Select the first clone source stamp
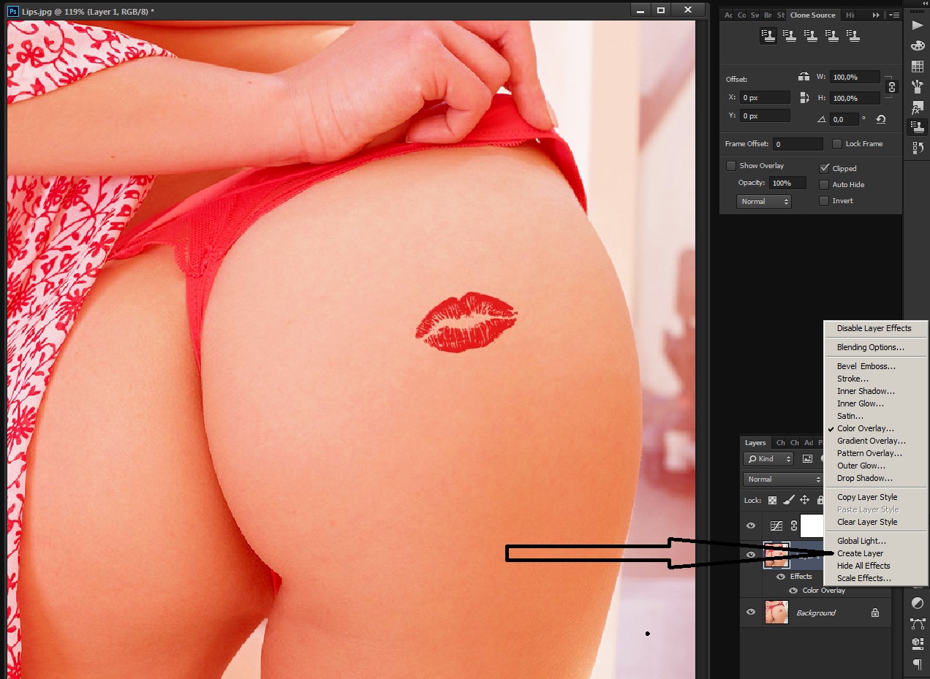This screenshot has height=679, width=930. click(768, 35)
